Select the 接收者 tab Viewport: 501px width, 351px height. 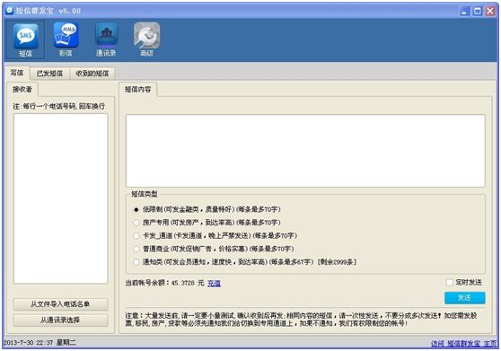click(x=22, y=90)
